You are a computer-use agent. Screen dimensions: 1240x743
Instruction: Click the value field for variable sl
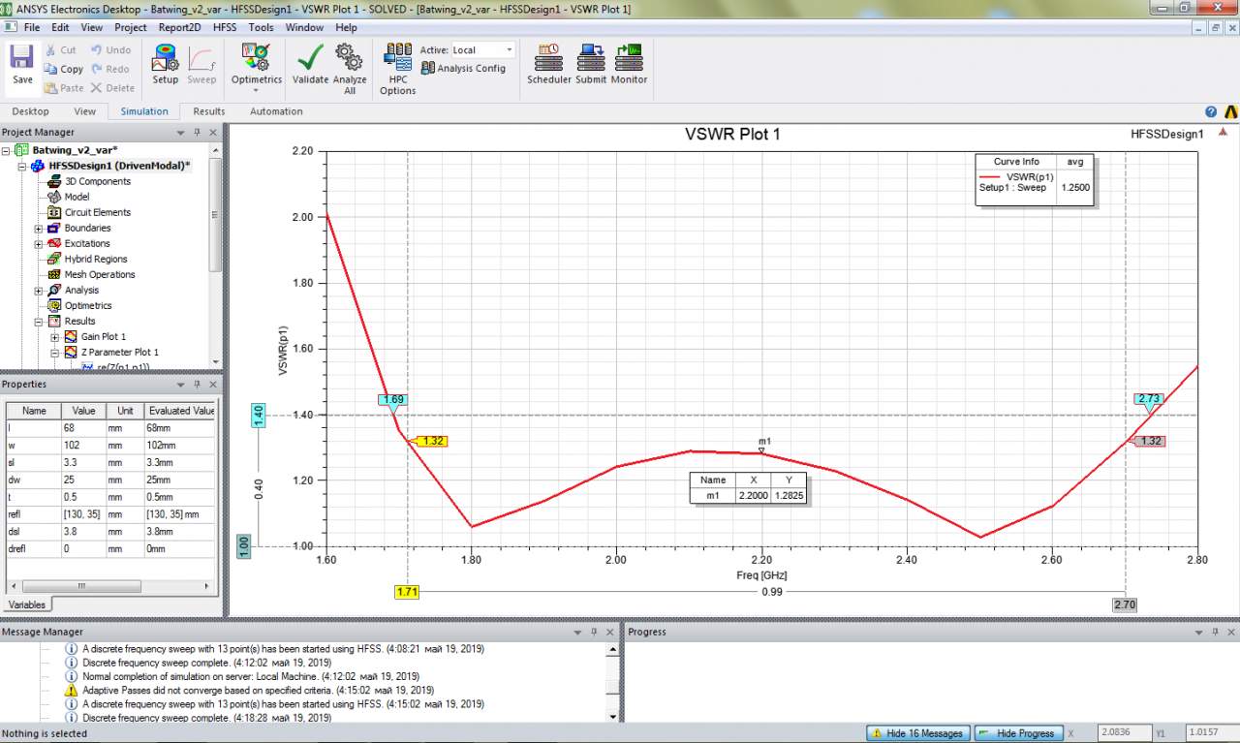click(83, 462)
